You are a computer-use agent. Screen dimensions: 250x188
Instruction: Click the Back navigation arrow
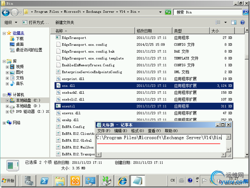click(x=6, y=12)
